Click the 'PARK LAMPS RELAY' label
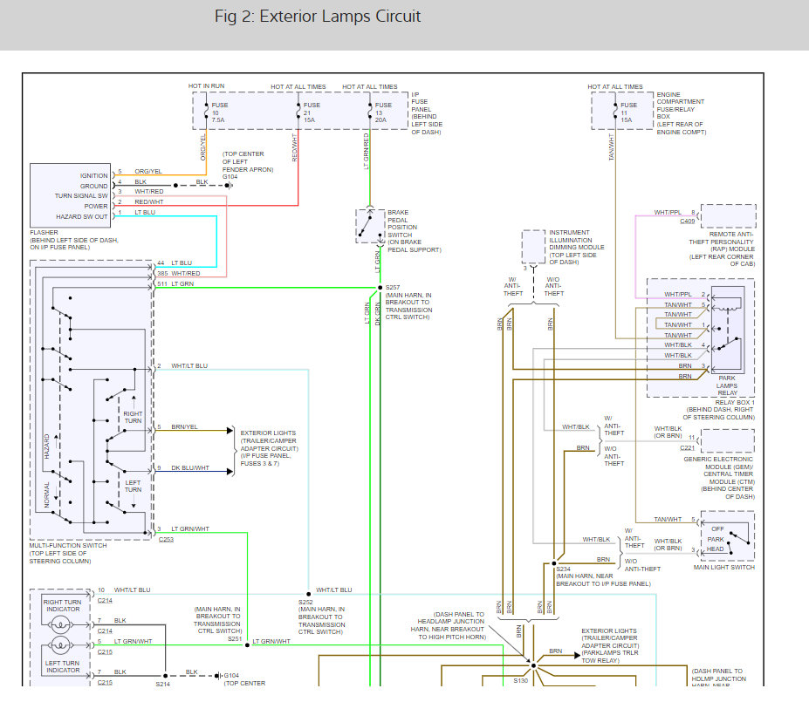This screenshot has width=809, height=702. (727, 385)
